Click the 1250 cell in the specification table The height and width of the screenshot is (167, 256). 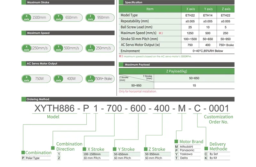[x=190, y=33]
